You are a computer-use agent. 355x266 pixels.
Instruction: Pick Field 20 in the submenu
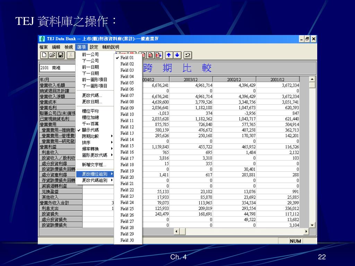128,177
